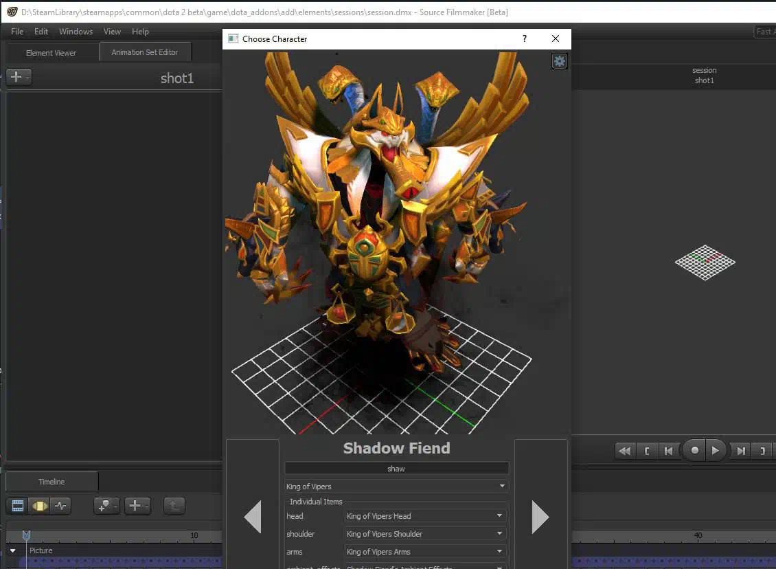Rewind playback with double-arrow button
Screen dimensions: 776x569
[625, 451]
